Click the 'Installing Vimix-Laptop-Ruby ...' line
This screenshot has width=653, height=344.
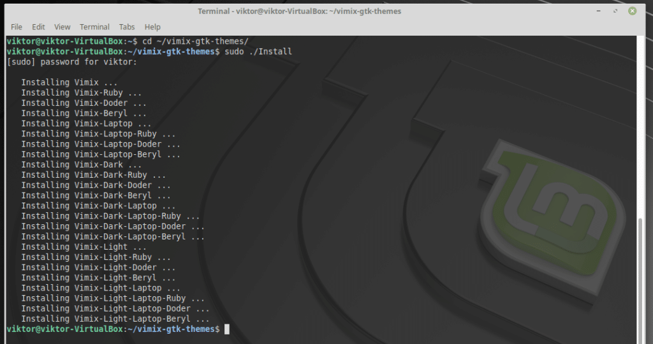pos(98,134)
